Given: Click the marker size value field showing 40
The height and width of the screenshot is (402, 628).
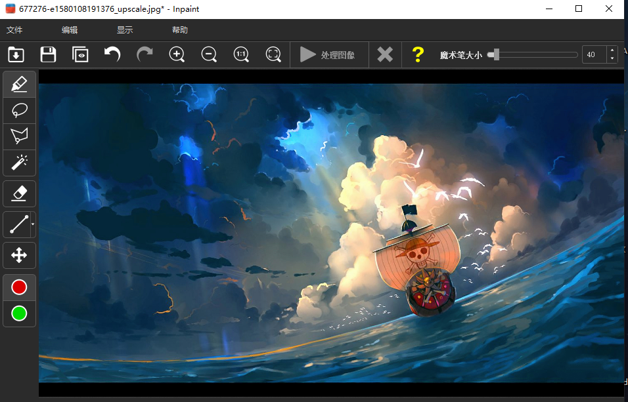Looking at the screenshot, I should (594, 55).
